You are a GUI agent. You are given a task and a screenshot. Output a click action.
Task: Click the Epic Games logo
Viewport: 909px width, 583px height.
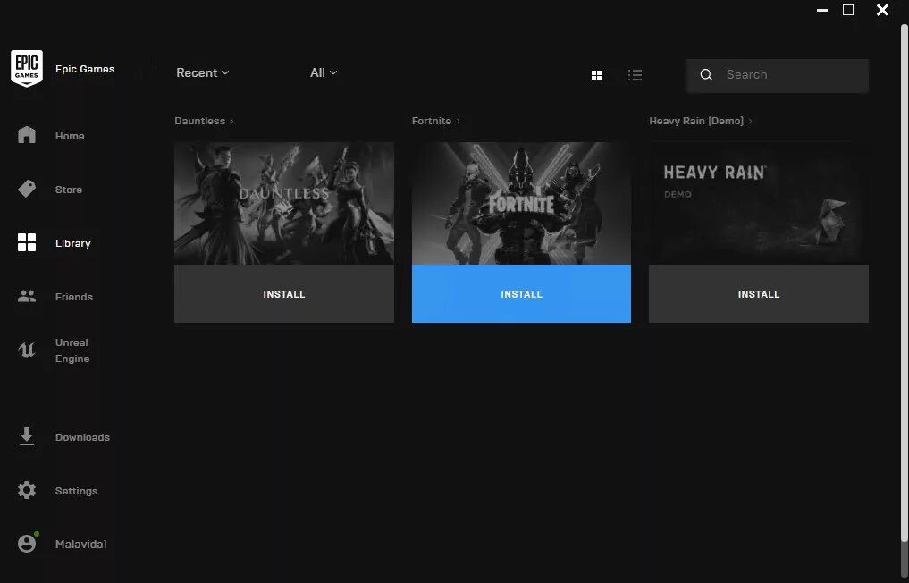(27, 69)
